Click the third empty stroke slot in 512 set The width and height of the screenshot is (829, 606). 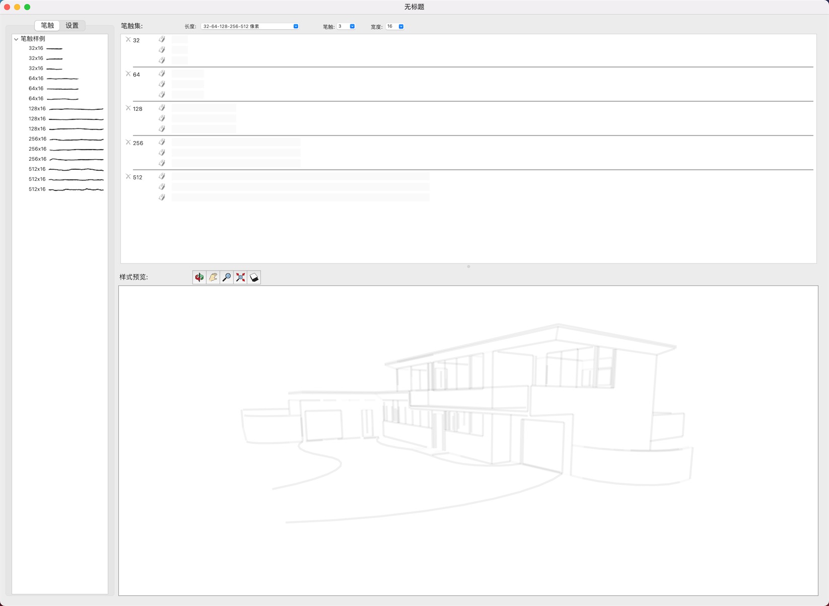click(301, 197)
